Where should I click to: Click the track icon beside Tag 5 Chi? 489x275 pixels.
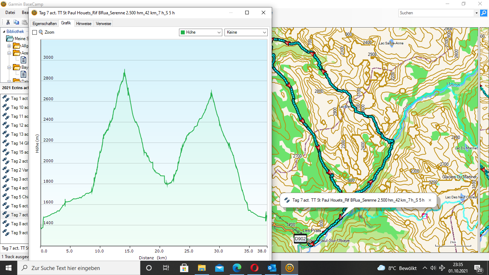(6, 197)
